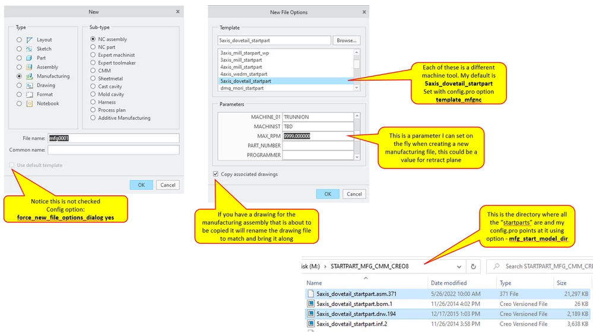Click Browse... for template
This screenshot has width=593, height=332.
point(347,40)
